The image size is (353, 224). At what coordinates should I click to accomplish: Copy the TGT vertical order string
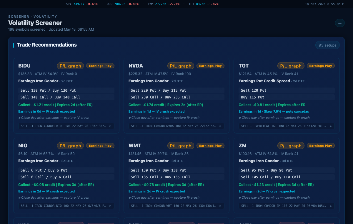pos(330,126)
